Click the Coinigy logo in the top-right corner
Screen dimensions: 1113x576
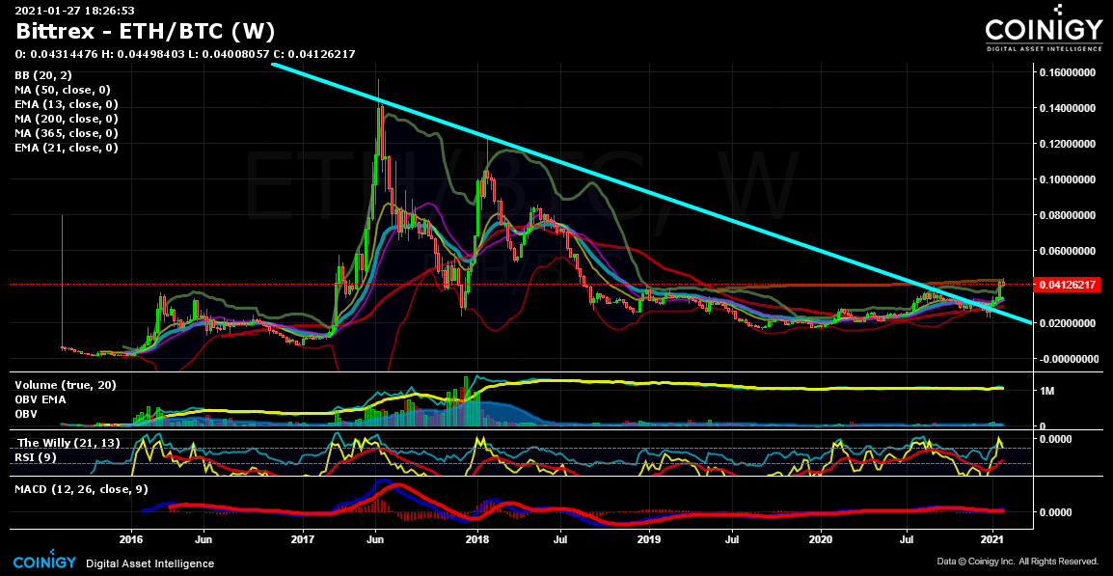coord(1043,29)
